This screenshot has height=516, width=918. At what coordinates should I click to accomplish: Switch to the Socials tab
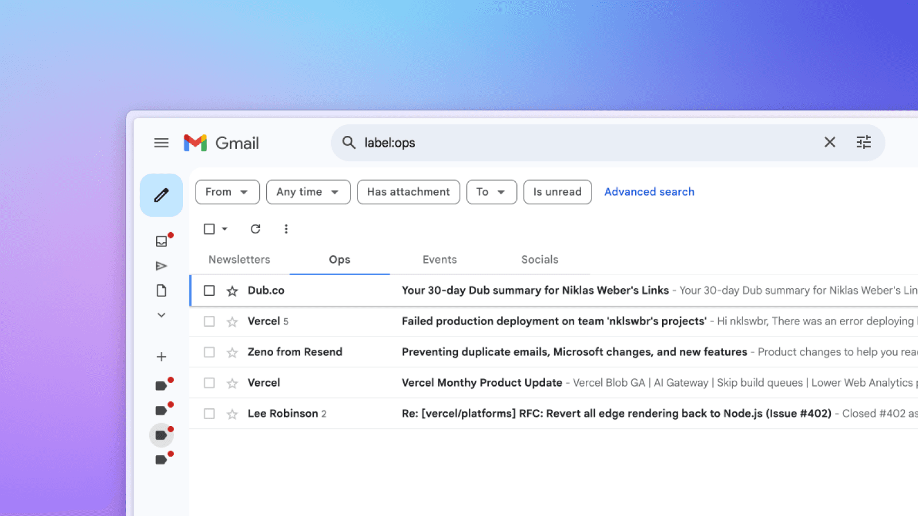(x=539, y=260)
